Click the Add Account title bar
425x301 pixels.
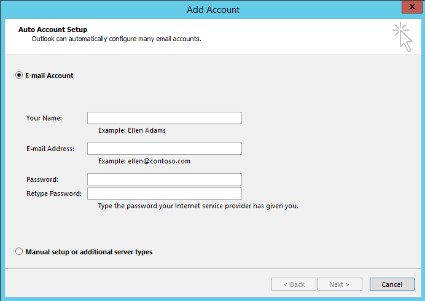point(213,10)
